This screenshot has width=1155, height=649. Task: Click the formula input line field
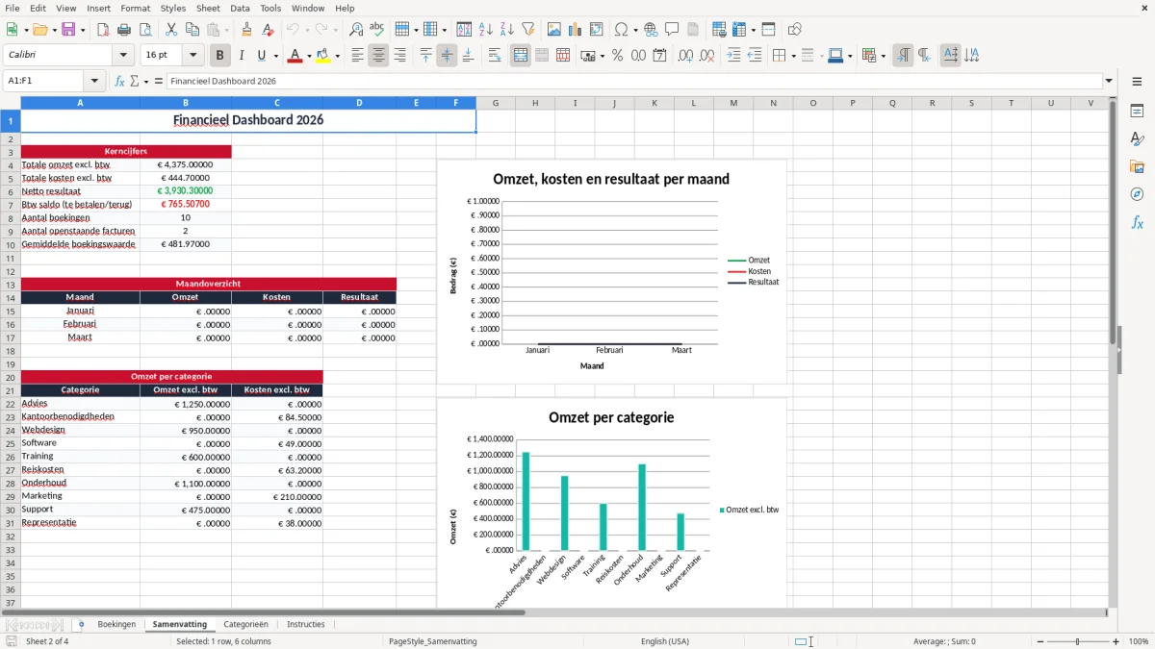633,82
